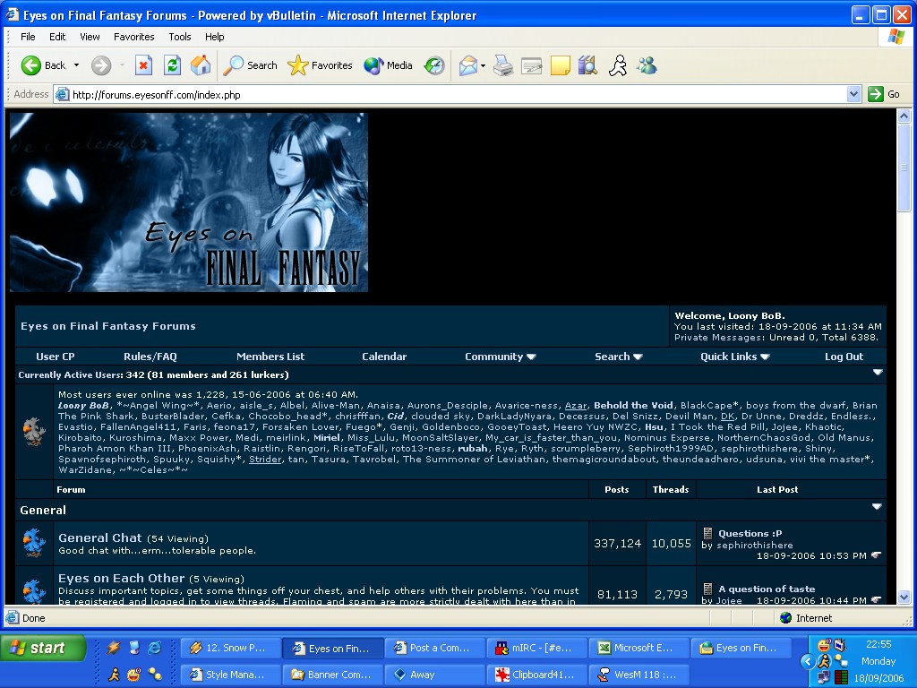Open the Eyes on Each Other forum

(x=121, y=578)
